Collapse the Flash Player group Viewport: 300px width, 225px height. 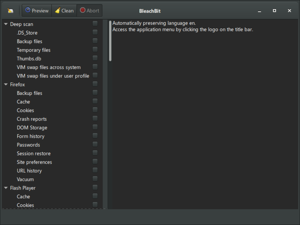point(6,188)
